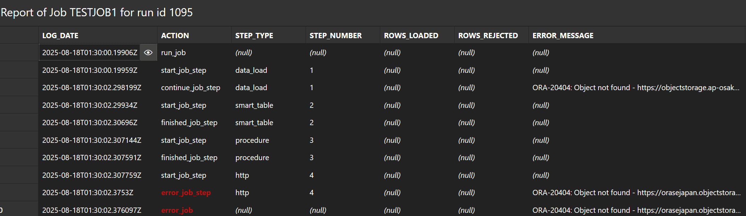
Task: Open the objectstorage.ap-osak error message cell
Action: 637,88
